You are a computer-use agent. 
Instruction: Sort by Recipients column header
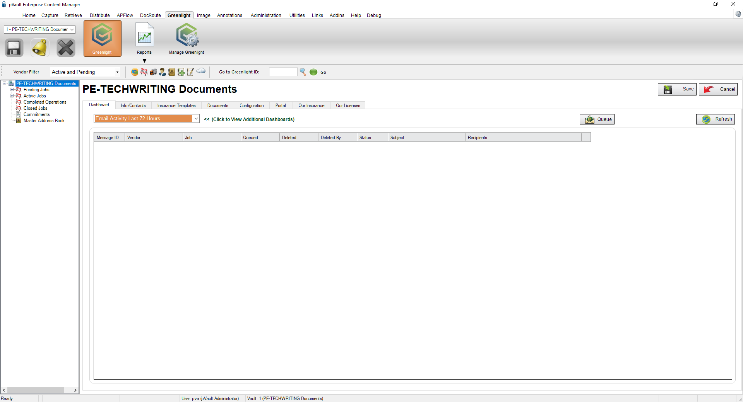pos(523,138)
